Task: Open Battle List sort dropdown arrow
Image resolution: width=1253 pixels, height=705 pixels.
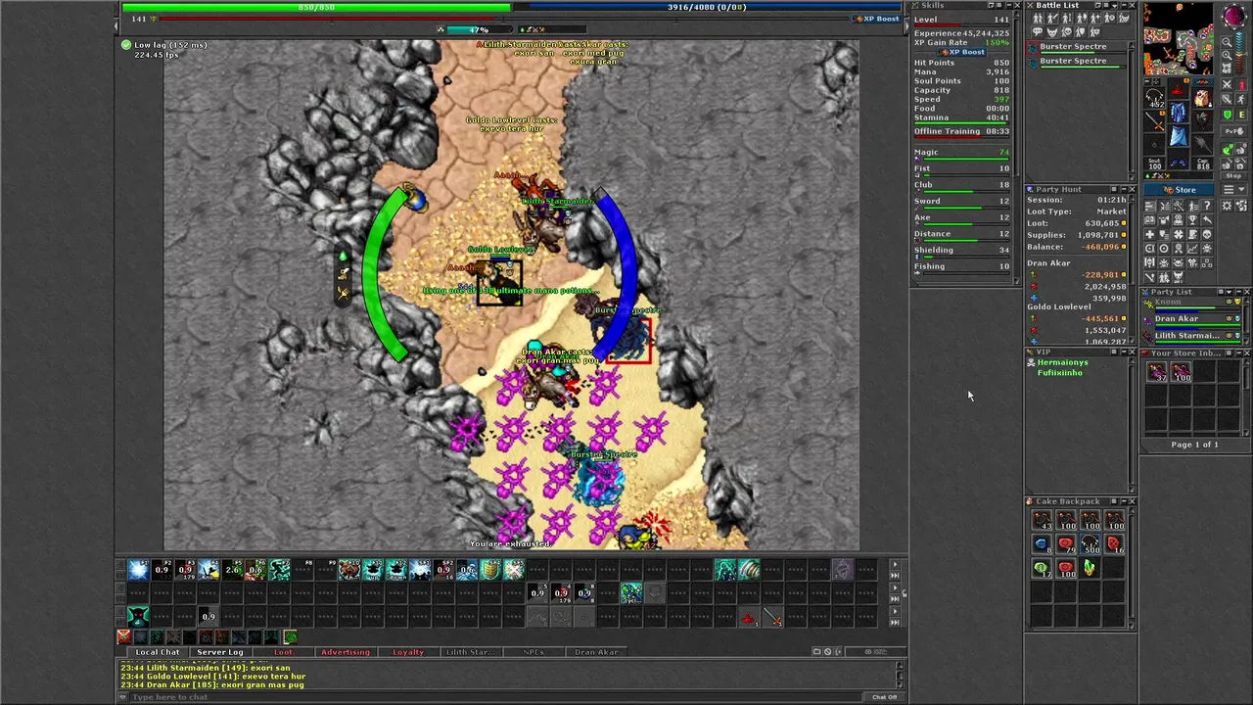Action: (x=1114, y=6)
